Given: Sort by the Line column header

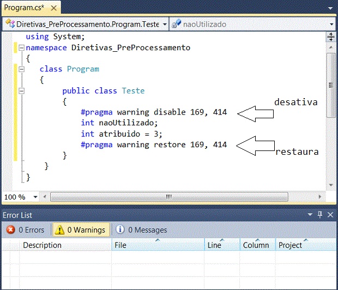Looking at the screenshot, I should (222, 245).
